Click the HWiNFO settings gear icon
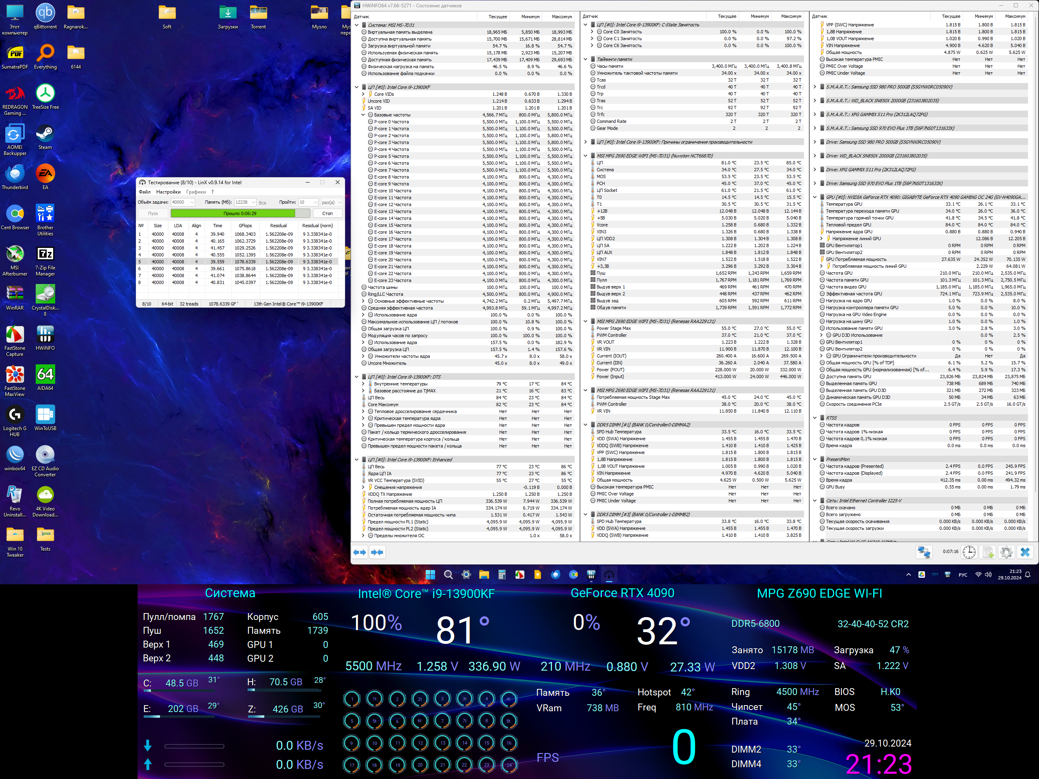This screenshot has width=1039, height=779. click(x=1006, y=552)
